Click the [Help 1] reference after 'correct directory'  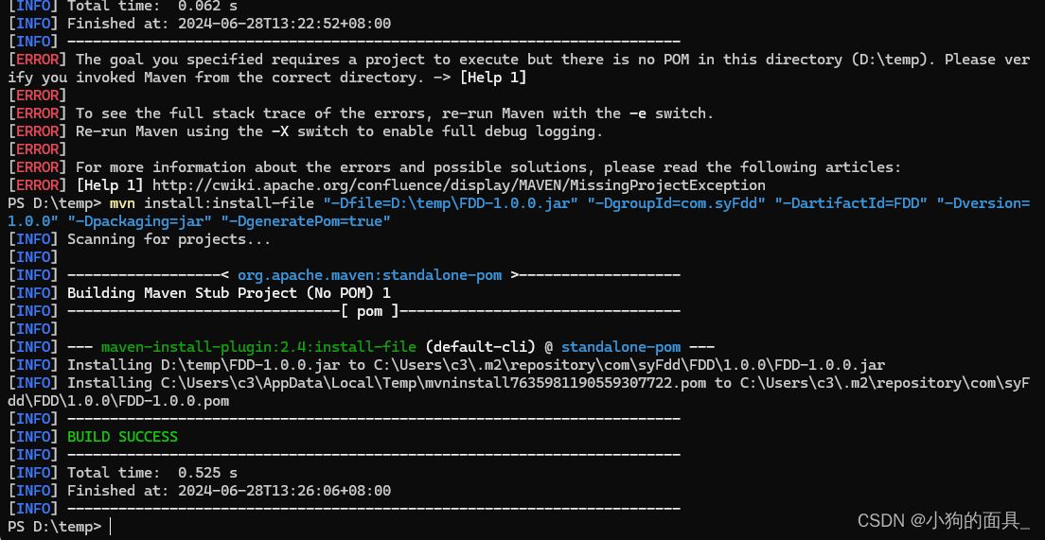493,78
